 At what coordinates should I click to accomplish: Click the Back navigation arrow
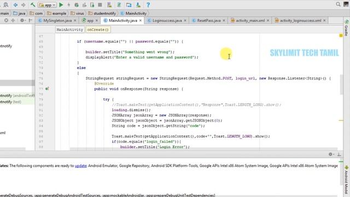(x=15, y=5)
